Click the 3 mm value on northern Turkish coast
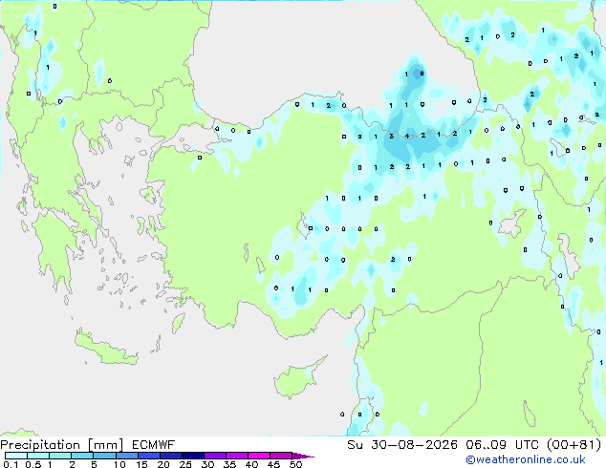Screen dimensions: 606x468 [x=392, y=136]
